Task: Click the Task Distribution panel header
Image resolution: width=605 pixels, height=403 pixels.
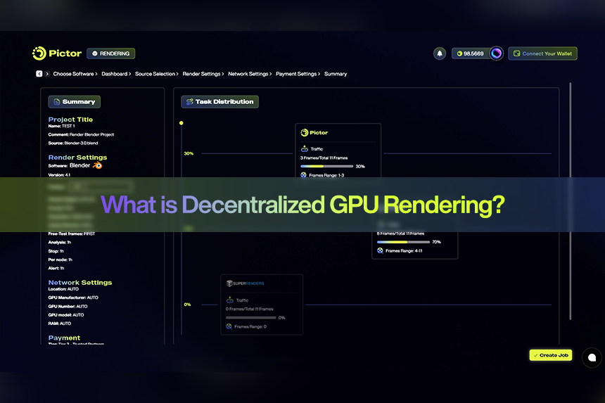Action: pyautogui.click(x=220, y=102)
